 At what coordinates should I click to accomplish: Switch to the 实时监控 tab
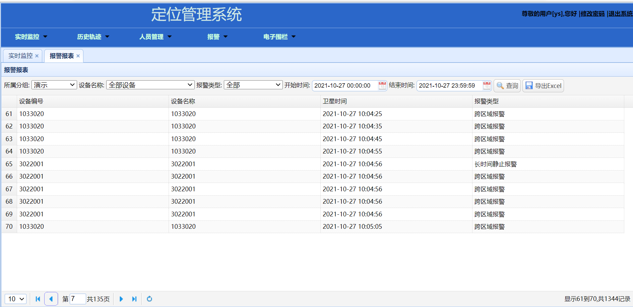click(21, 56)
